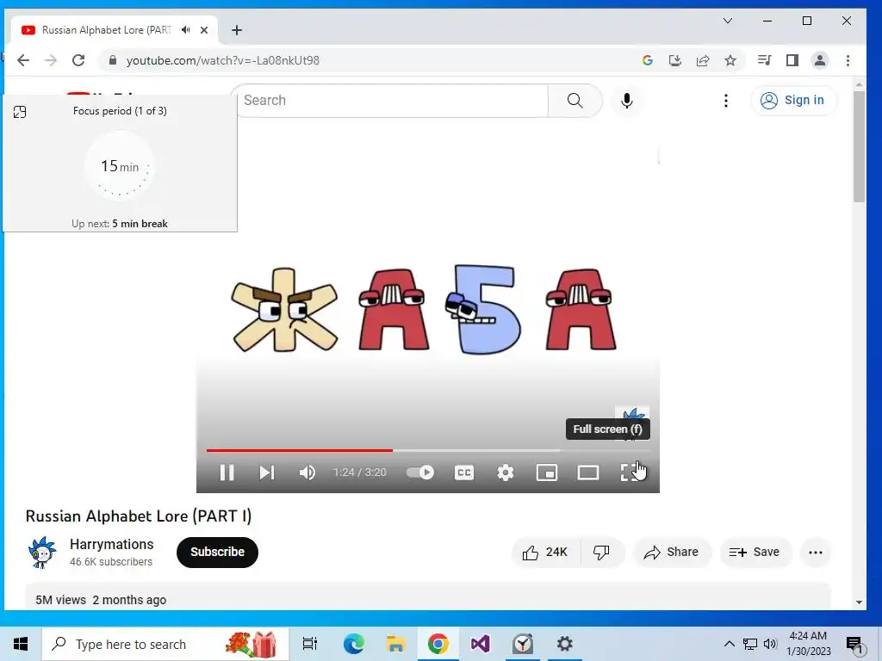Search with your voice microphone
This screenshot has width=882, height=661.
pos(627,101)
